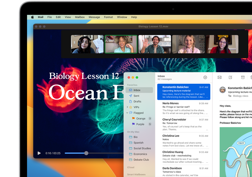Click the Biology class recipient
This screenshot has height=177, width=252.
click(x=241, y=96)
